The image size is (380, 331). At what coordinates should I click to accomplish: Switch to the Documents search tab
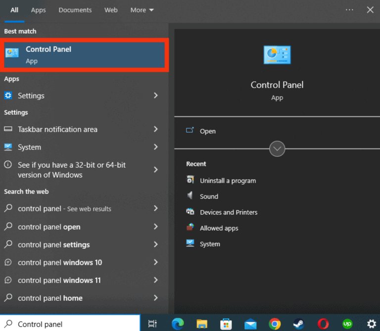pos(75,10)
